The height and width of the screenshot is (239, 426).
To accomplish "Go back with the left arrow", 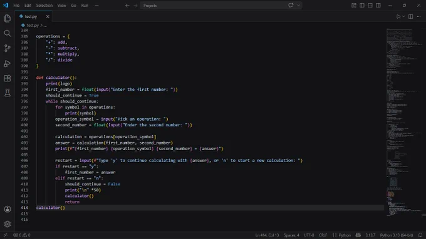I will tap(127, 6).
